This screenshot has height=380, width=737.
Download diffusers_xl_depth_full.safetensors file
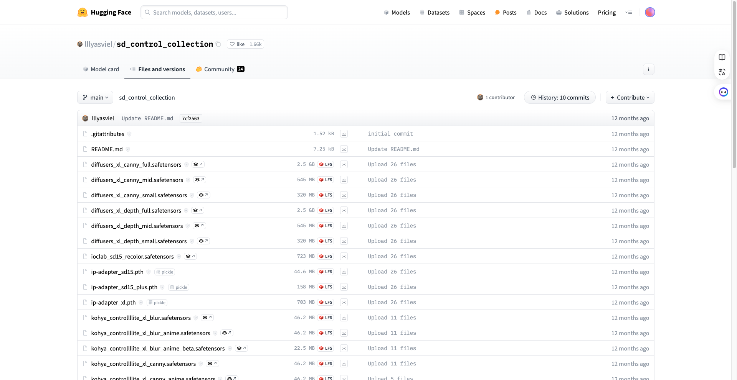[344, 210]
